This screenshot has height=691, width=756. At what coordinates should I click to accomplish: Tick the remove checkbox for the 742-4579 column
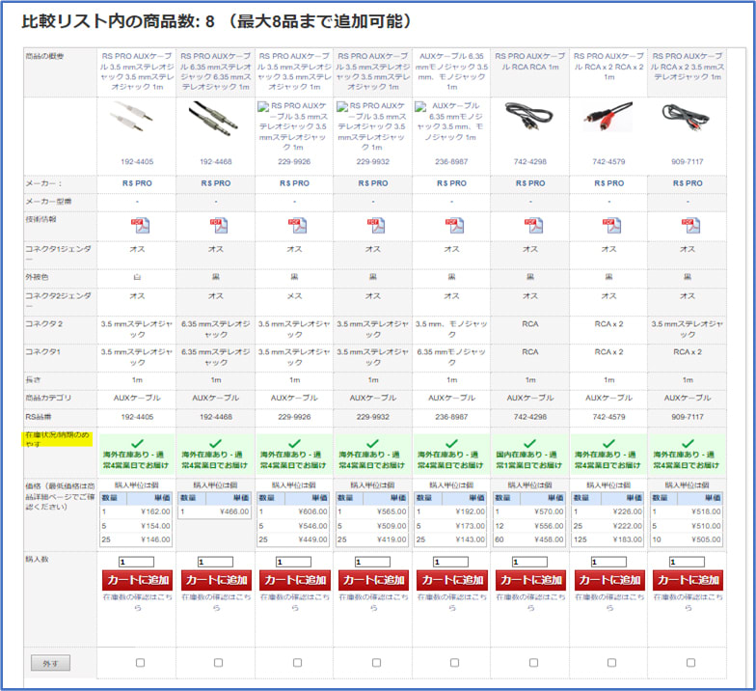pos(611,662)
